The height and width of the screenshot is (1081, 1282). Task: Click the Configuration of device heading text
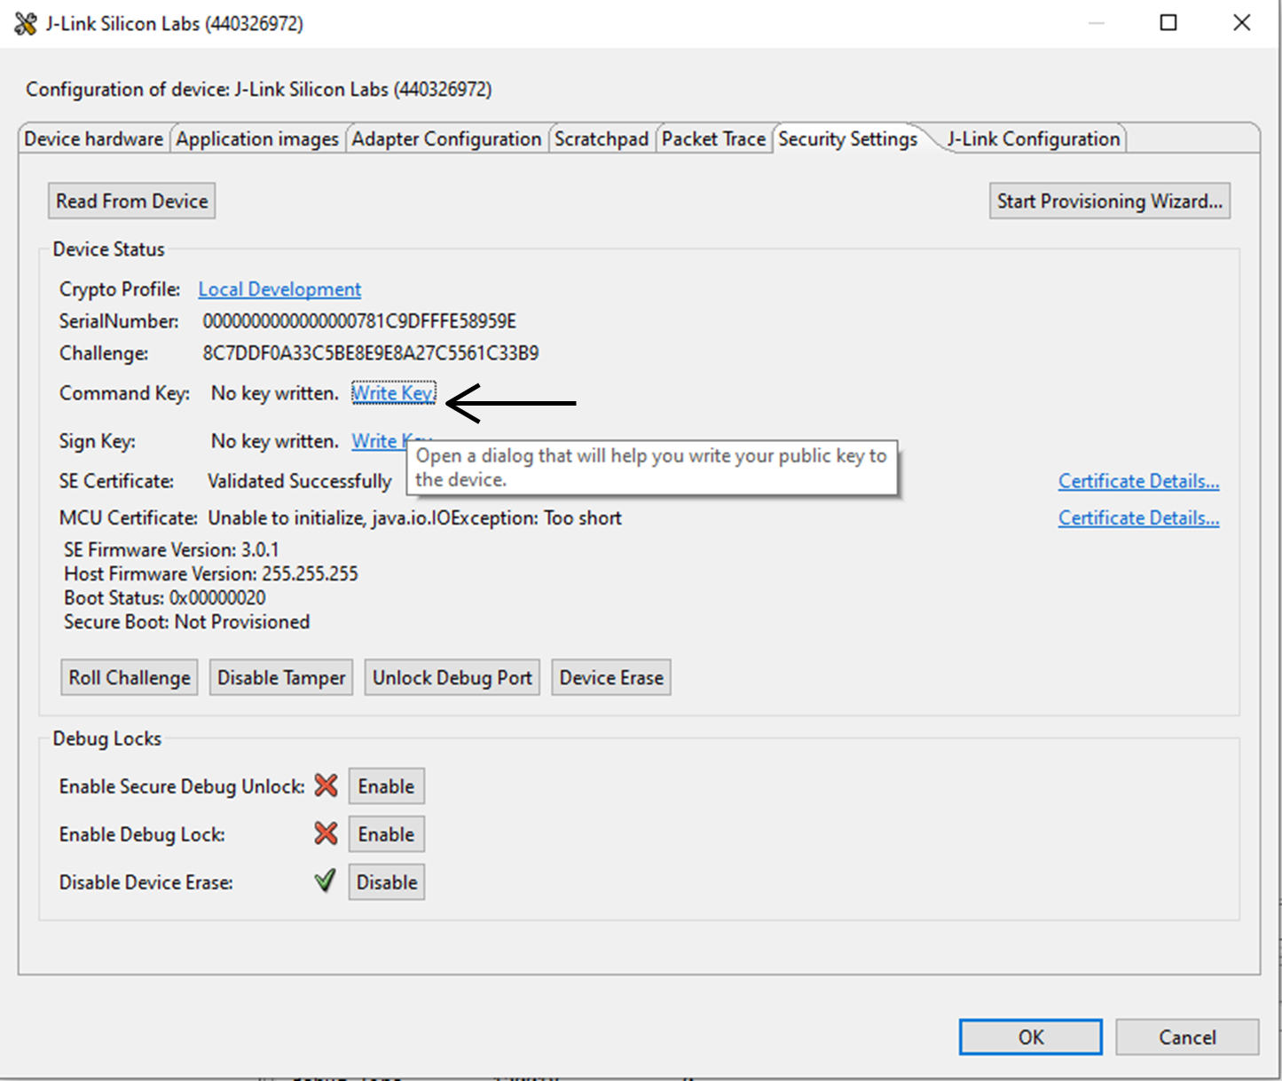tap(259, 90)
